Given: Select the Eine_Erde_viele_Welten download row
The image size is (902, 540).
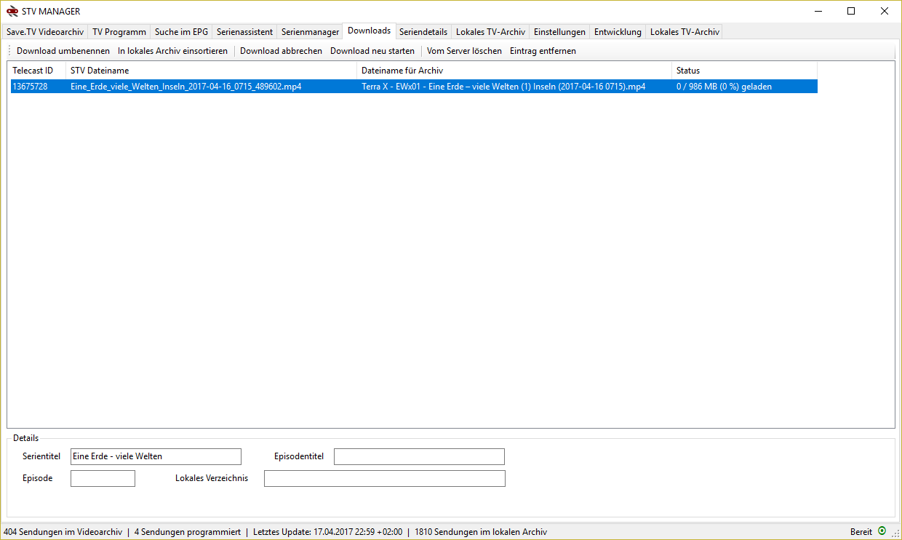Looking at the screenshot, I should pos(291,86).
